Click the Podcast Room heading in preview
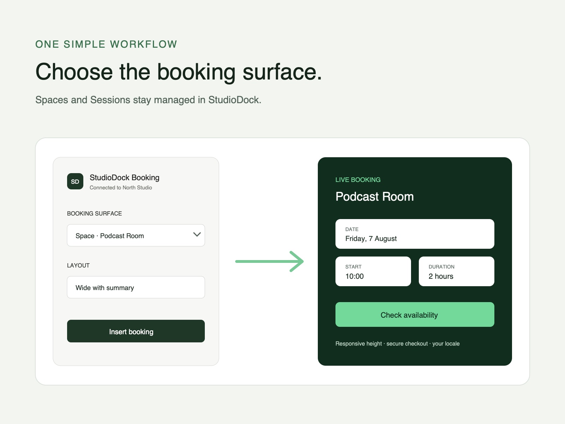Viewport: 565px width, 424px height. coord(375,196)
